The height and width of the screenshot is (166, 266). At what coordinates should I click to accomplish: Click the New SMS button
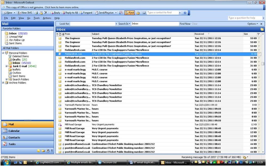pos(25,13)
